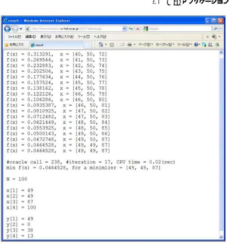Open the ヘルプ(H) menu
Viewport: 231px width, 244px height.
tap(100, 37)
